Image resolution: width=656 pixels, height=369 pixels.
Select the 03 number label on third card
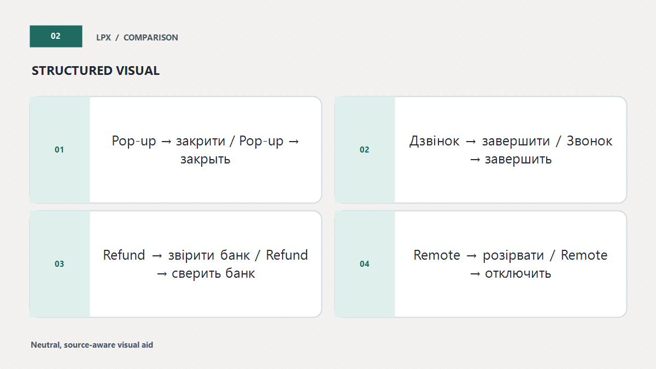(x=59, y=264)
